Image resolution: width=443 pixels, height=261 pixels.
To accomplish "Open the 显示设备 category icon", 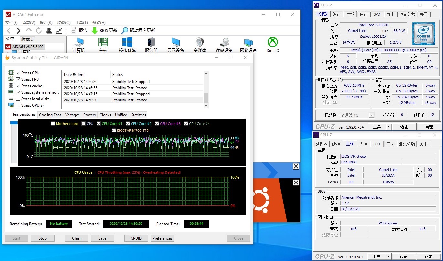I will pos(175,45).
